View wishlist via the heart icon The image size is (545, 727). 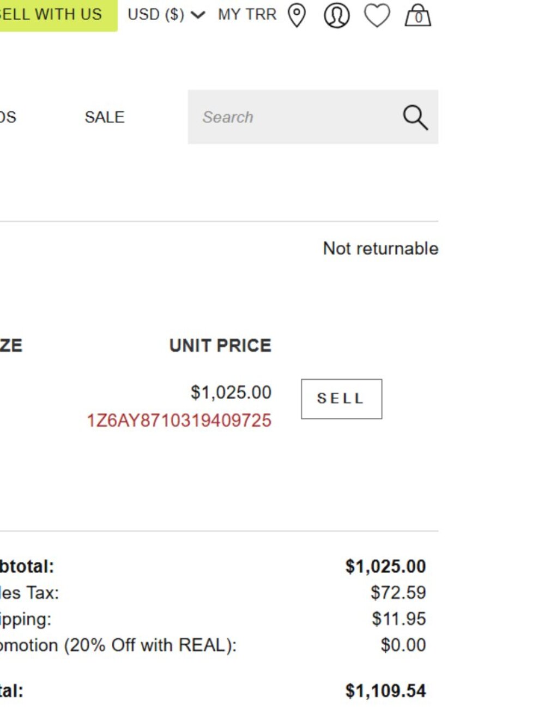pos(377,15)
